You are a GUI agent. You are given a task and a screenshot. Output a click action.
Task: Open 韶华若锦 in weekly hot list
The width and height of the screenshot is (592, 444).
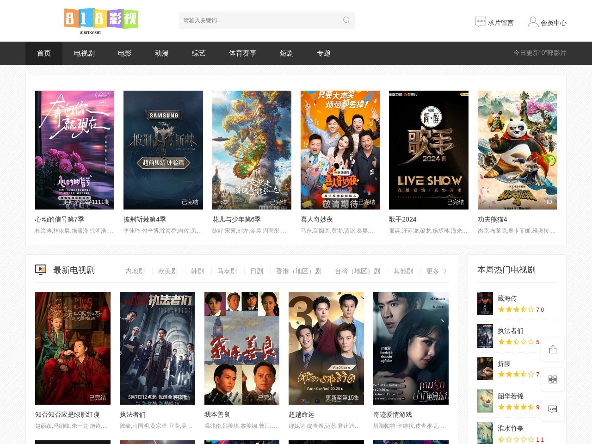[511, 396]
